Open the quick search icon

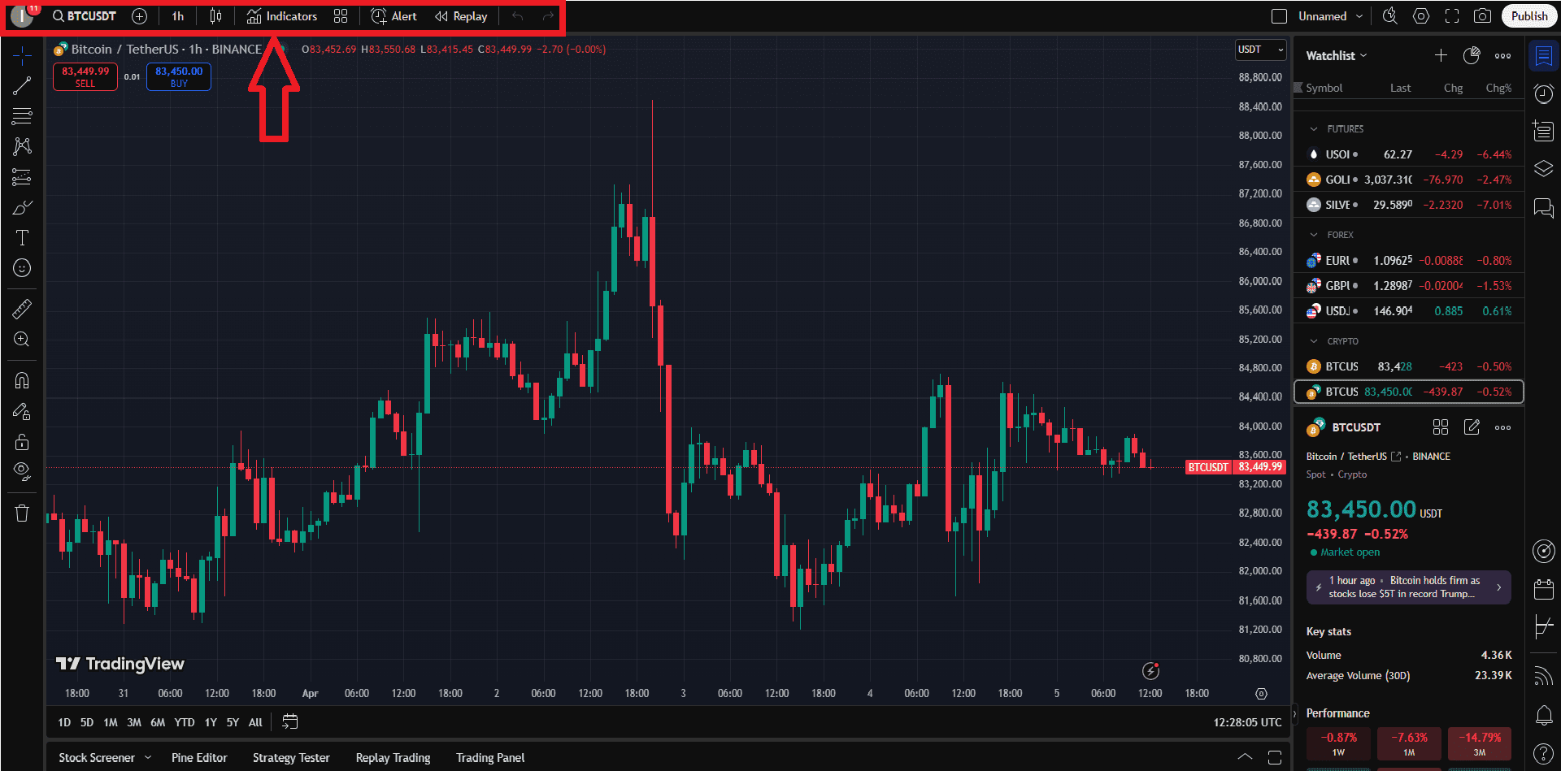pos(1390,16)
